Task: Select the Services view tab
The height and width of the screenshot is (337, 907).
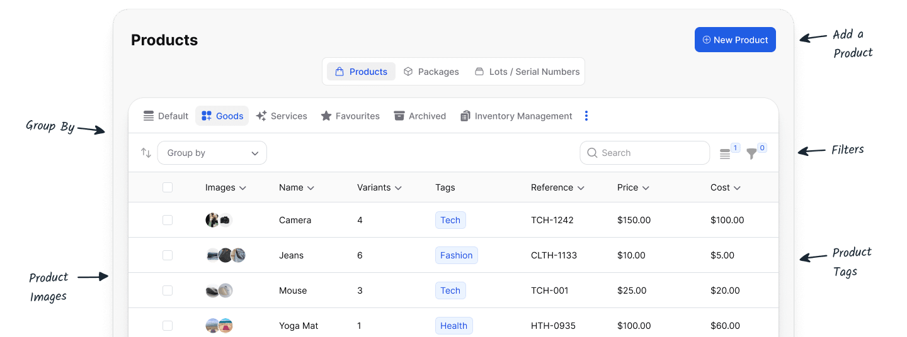Action: pyautogui.click(x=282, y=116)
